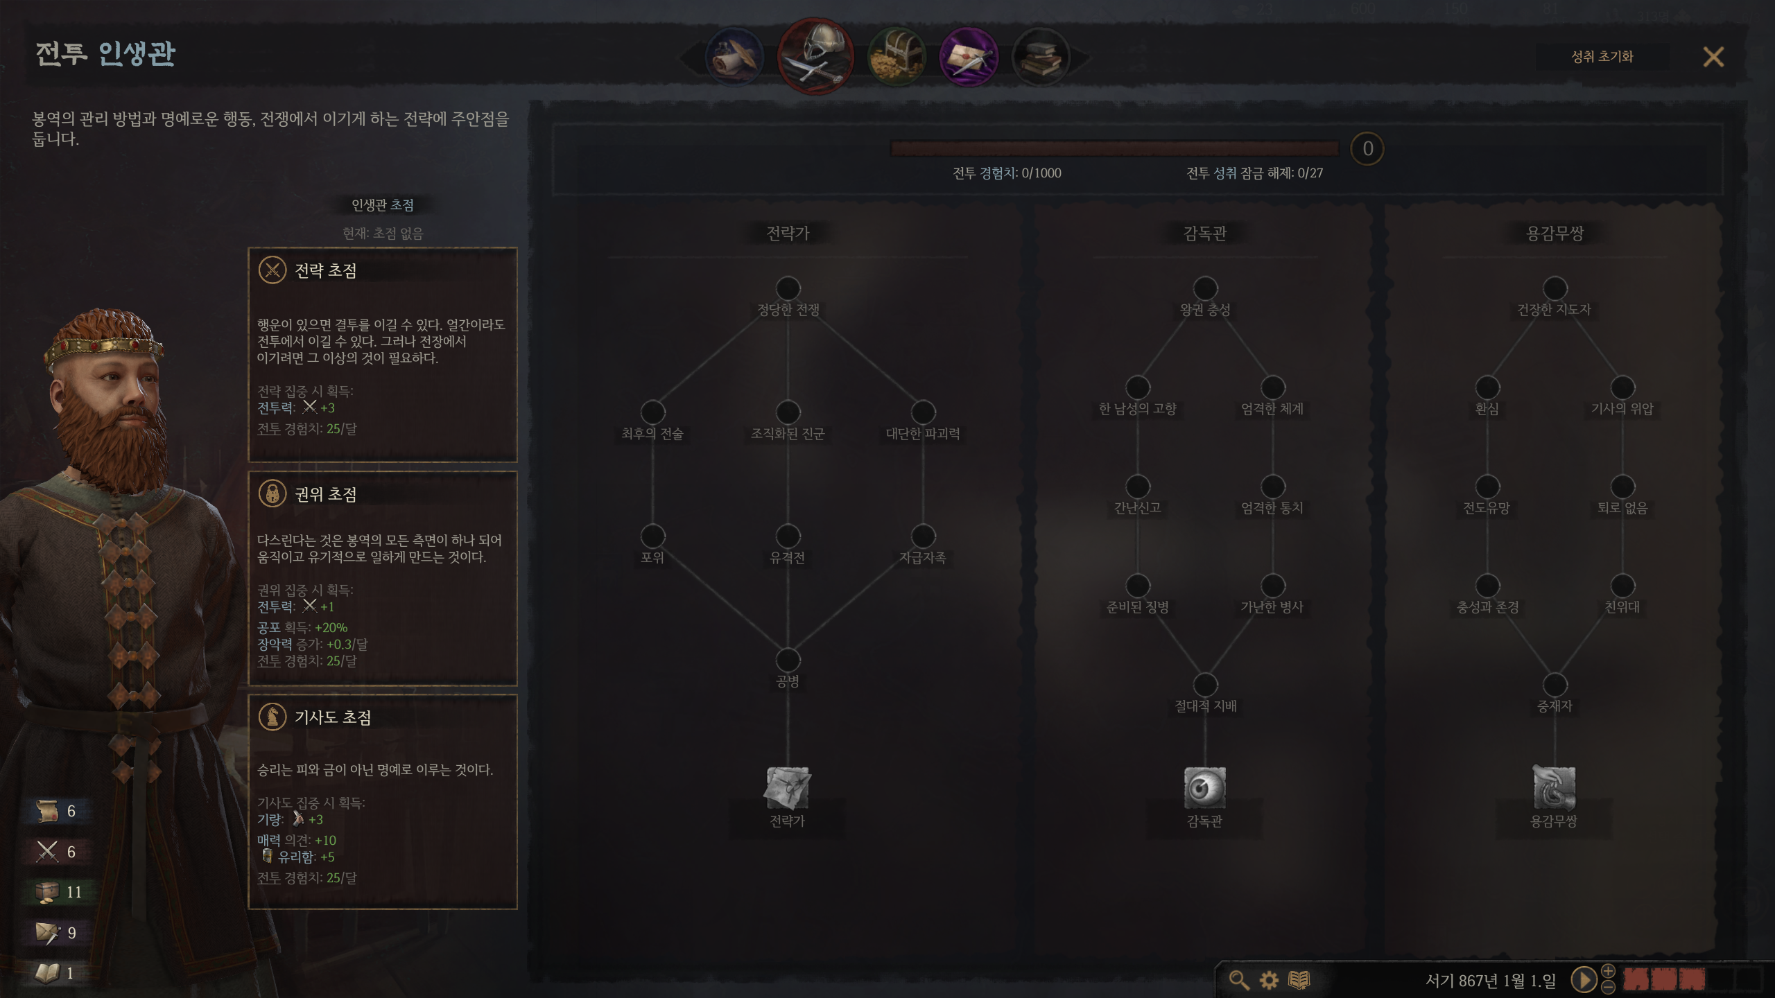This screenshot has width=1775, height=998.
Task: Click the 감독관 trait eye icon
Action: click(1205, 788)
